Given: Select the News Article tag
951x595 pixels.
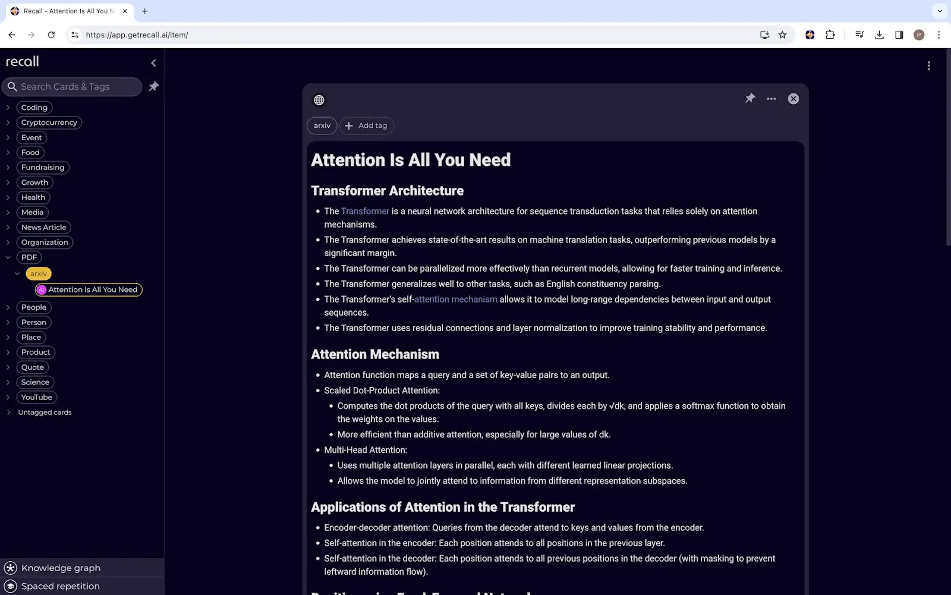Looking at the screenshot, I should pyautogui.click(x=44, y=227).
